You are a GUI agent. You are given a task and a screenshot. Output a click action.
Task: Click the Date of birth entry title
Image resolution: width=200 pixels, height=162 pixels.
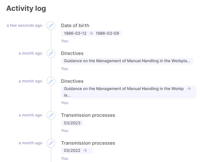(x=75, y=26)
